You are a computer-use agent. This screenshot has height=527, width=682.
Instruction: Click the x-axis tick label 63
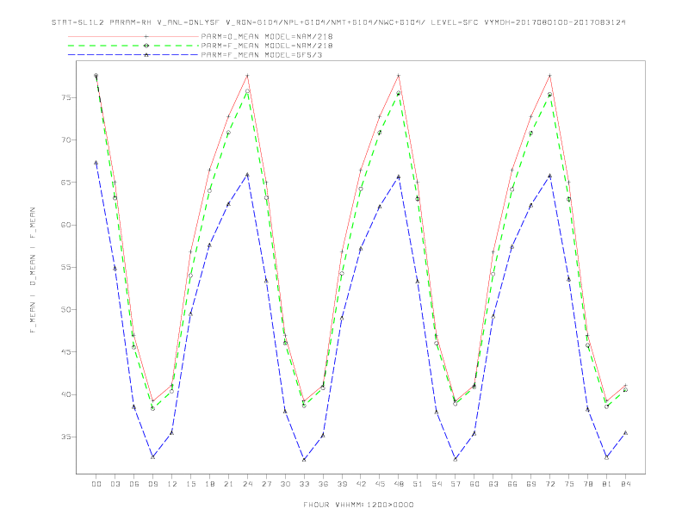coord(493,484)
